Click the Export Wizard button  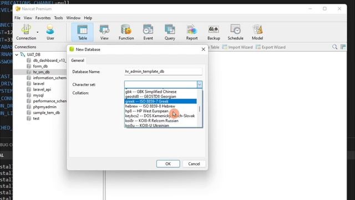point(271,47)
